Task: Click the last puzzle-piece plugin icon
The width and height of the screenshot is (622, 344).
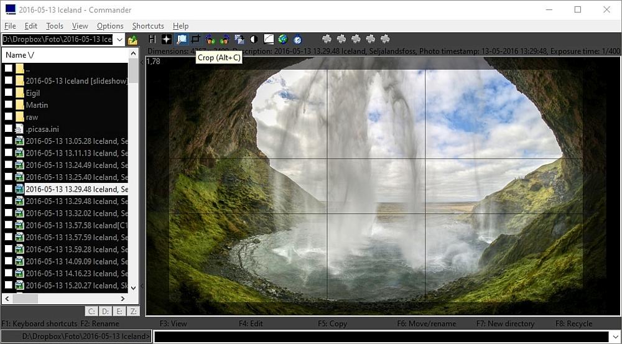Action: [x=385, y=39]
